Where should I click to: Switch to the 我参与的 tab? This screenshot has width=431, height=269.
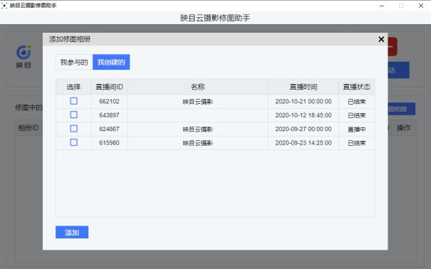pos(74,62)
